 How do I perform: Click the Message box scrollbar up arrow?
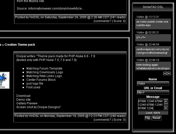point(166,101)
